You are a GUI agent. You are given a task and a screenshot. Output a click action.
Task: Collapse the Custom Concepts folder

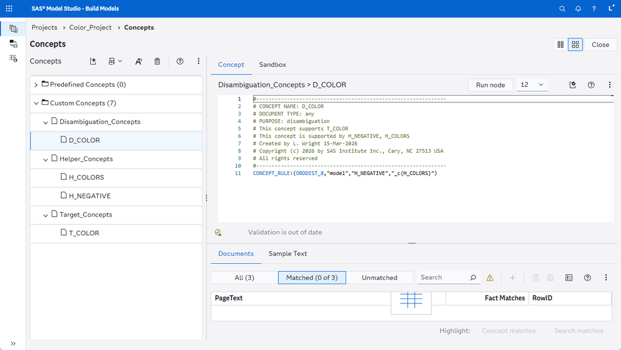click(36, 103)
